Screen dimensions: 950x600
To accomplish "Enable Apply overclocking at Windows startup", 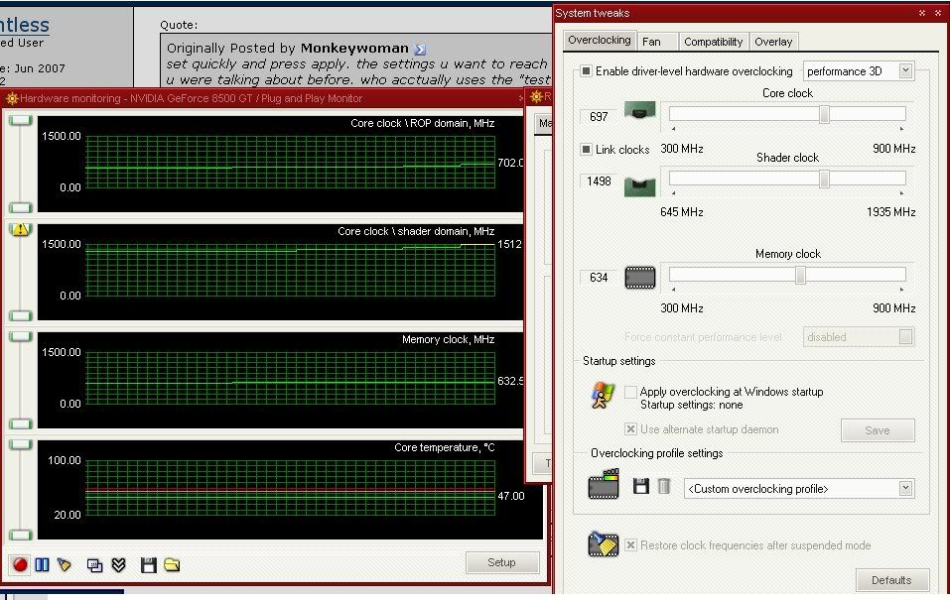I will (x=630, y=392).
